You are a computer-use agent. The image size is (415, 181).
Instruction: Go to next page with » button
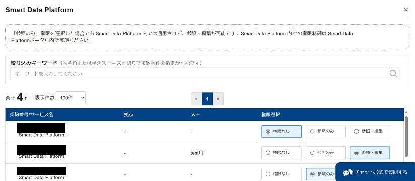pos(218,99)
